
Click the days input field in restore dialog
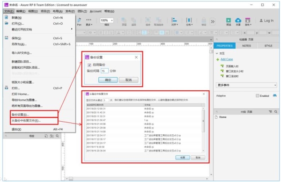[106, 100]
